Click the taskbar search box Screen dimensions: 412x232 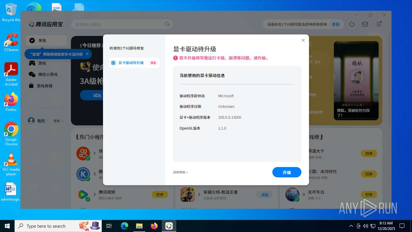coord(58,226)
